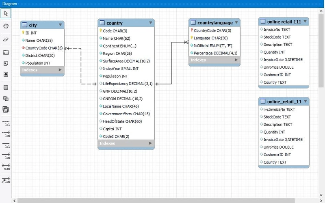Click the horizontal scrollbar at the bottom
The image size is (325, 203).
pos(162,200)
